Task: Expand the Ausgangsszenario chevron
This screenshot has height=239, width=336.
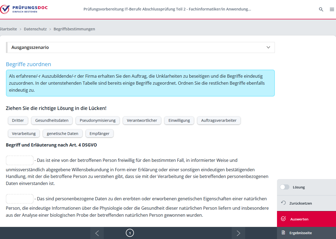Action: tap(268, 47)
